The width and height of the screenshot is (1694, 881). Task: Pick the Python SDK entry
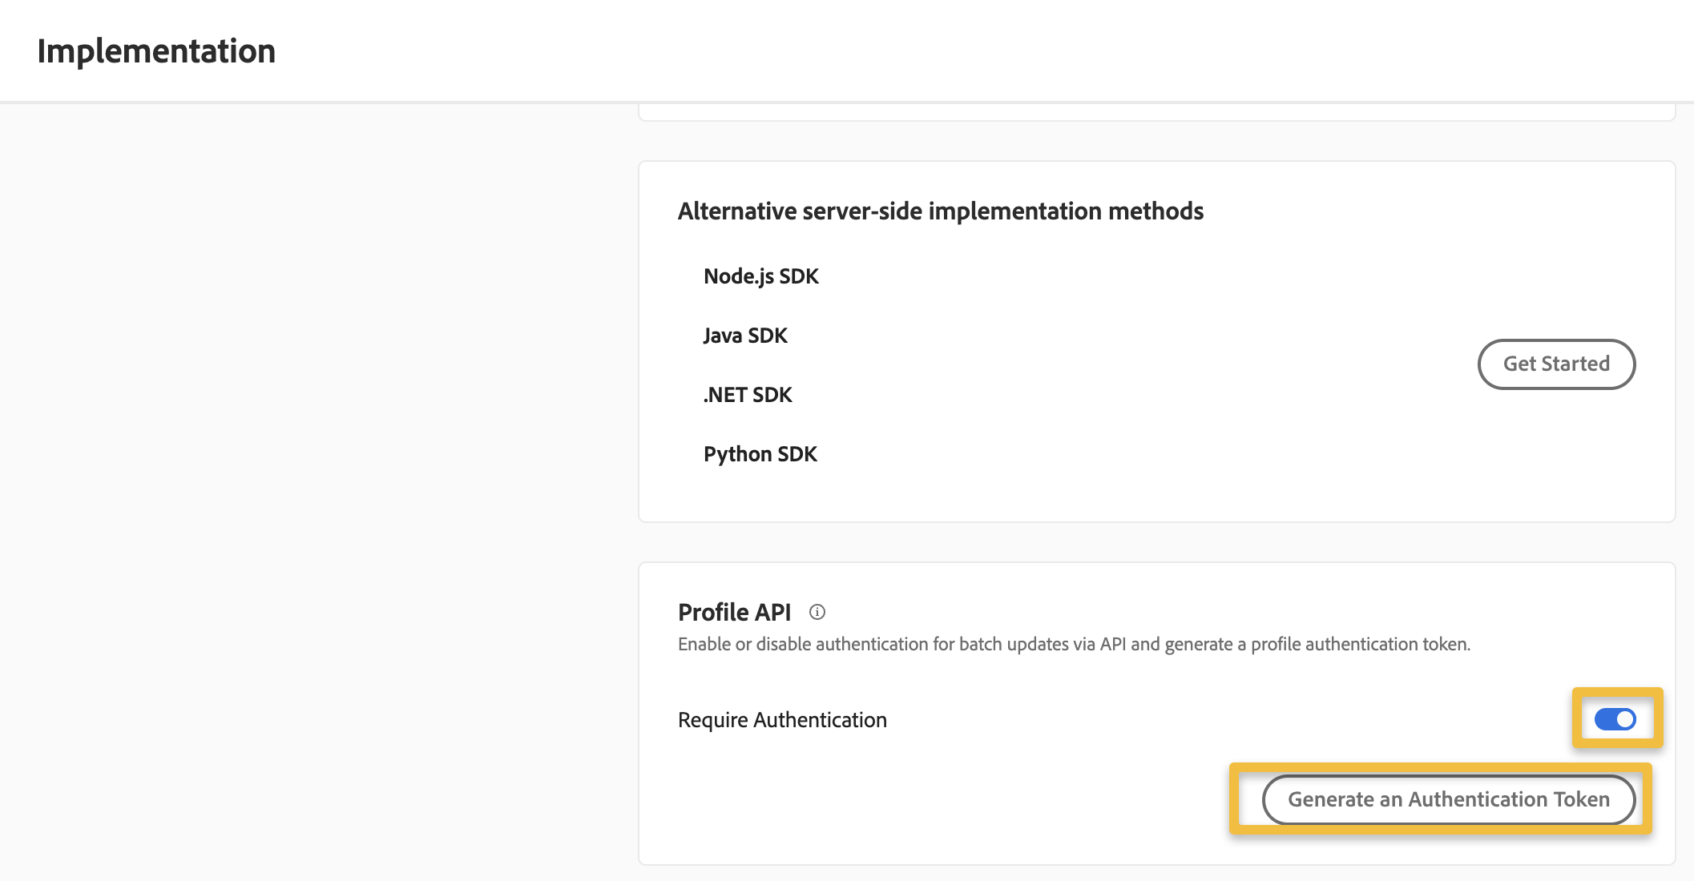tap(760, 454)
